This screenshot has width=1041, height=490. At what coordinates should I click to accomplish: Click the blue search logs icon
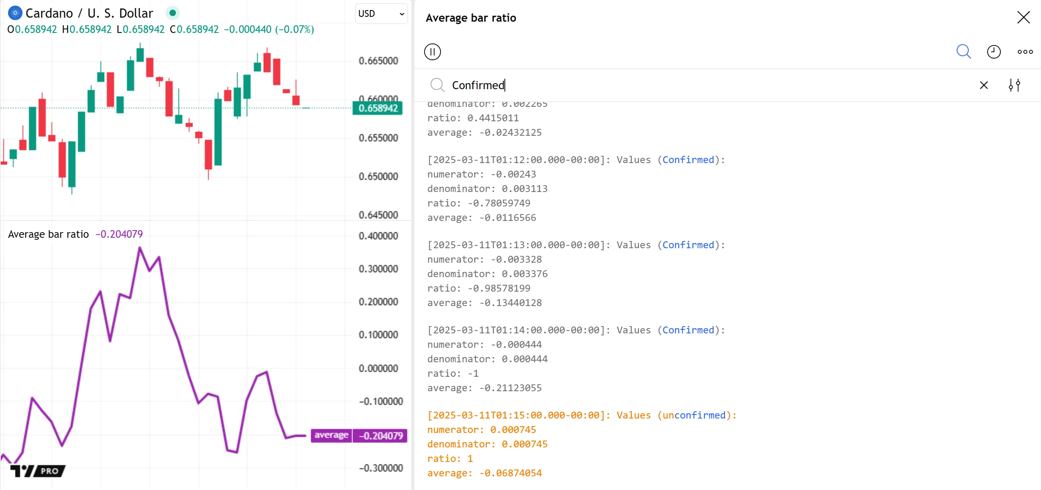coord(963,52)
